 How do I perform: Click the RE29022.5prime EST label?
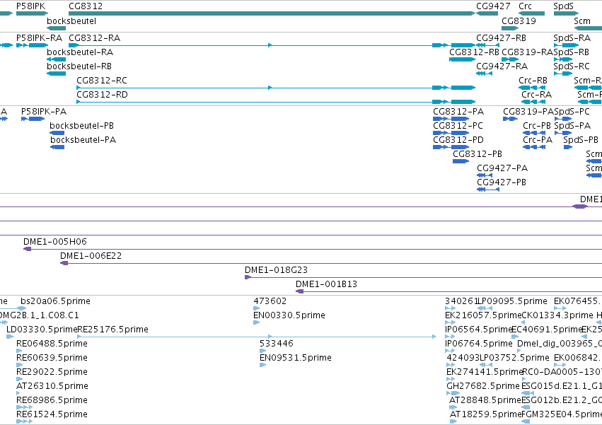click(52, 372)
